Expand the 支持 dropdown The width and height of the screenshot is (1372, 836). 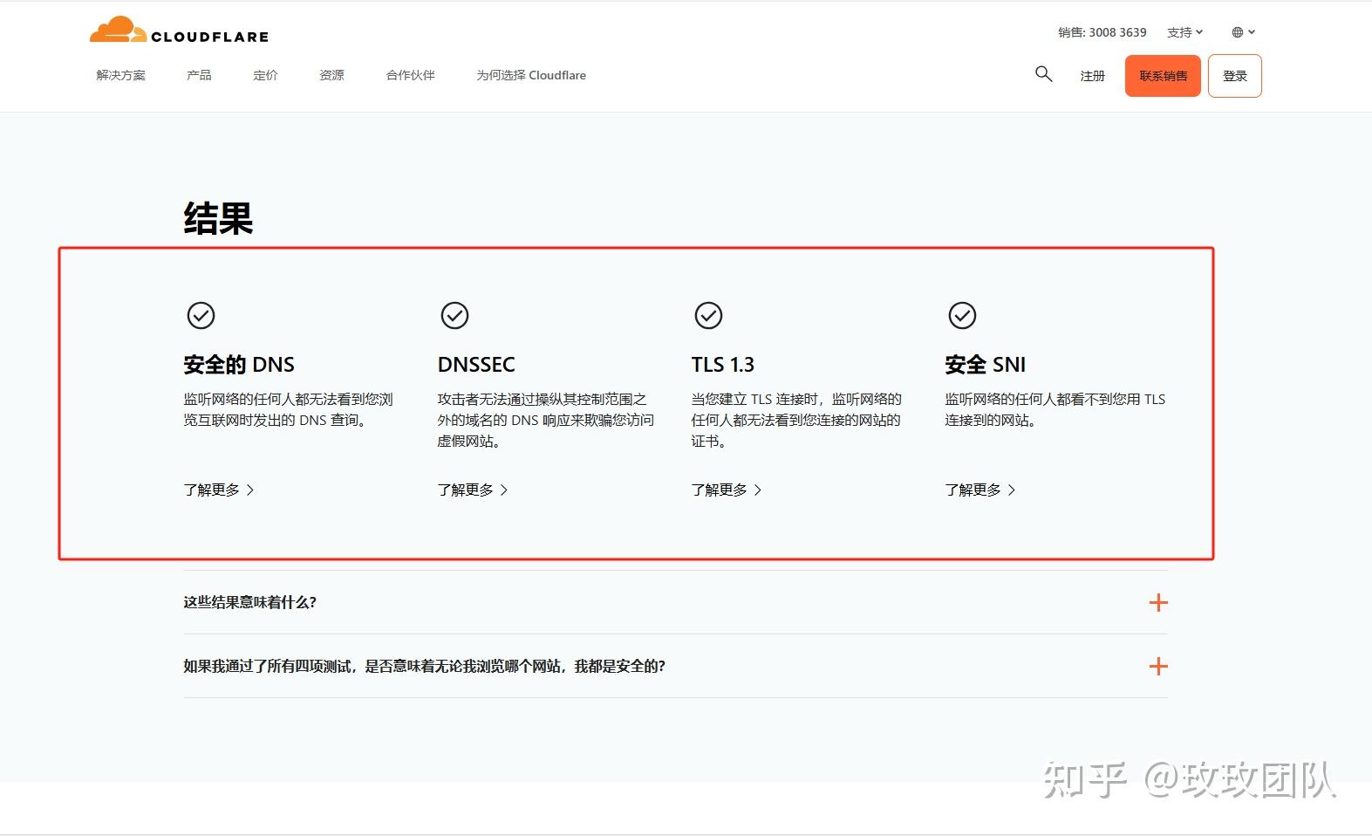point(1184,32)
